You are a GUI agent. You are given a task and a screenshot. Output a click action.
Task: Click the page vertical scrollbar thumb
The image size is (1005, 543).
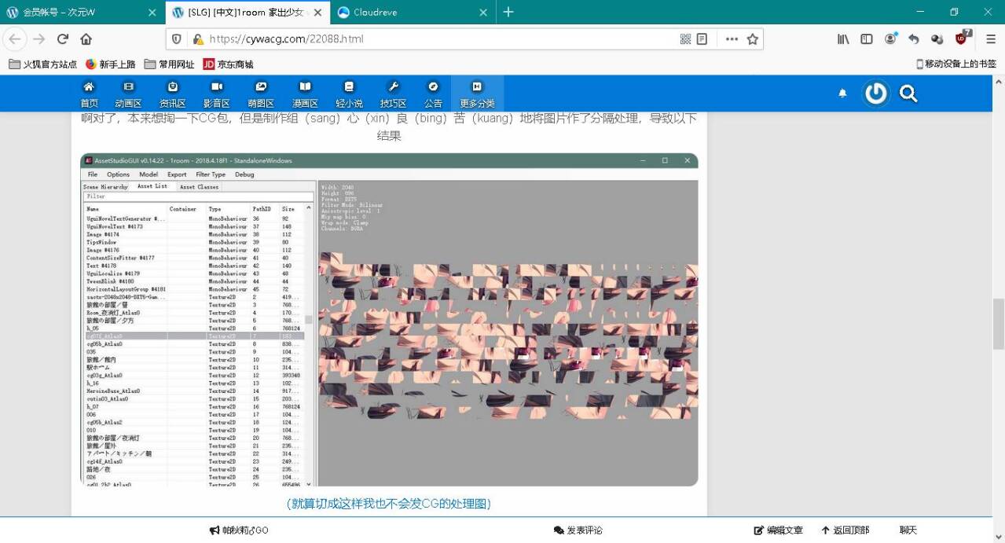click(998, 323)
